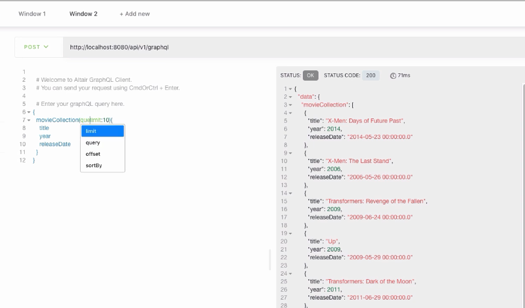Click the + Add new window button

[135, 14]
